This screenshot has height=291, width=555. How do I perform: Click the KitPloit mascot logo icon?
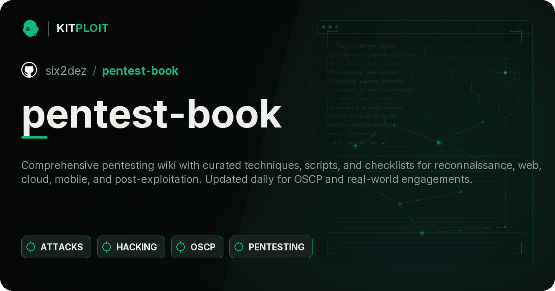coord(31,28)
